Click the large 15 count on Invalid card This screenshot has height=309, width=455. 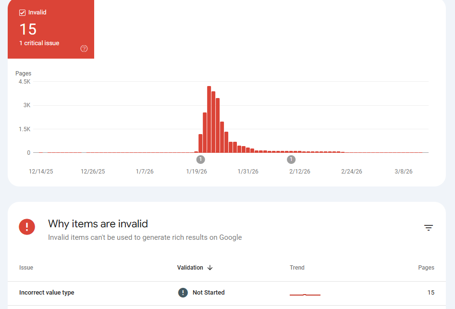[28, 29]
